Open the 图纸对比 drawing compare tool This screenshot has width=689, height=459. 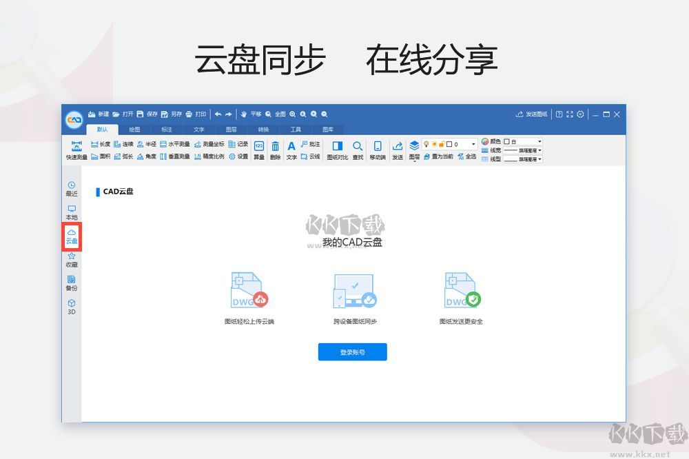338,150
